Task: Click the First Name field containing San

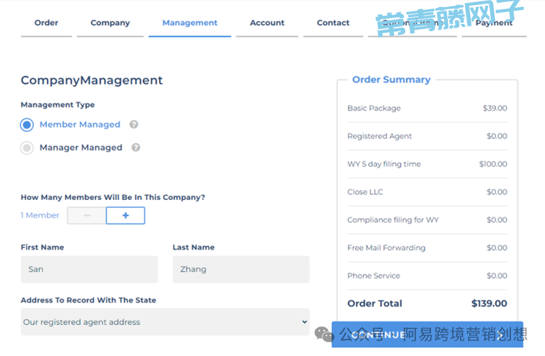Action: click(89, 269)
